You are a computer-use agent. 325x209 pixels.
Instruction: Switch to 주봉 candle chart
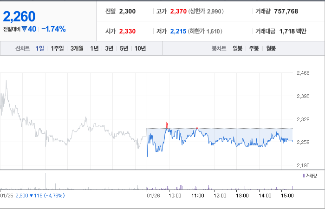coord(254,48)
